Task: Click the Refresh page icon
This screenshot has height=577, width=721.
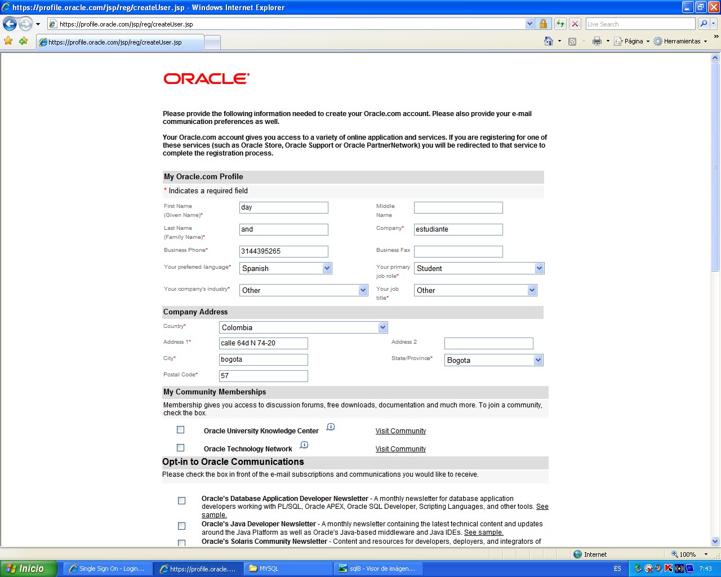Action: [x=560, y=24]
